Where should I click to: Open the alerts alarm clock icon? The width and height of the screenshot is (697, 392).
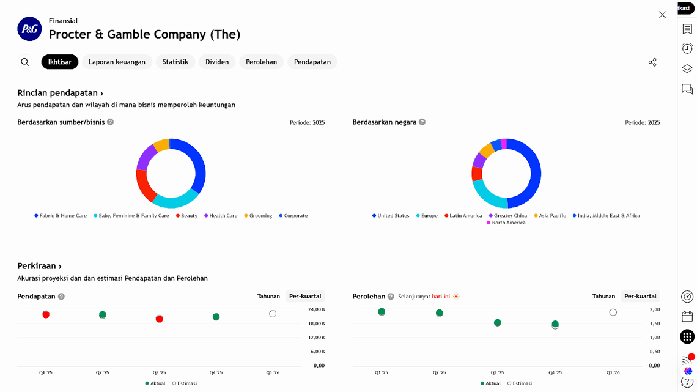tap(687, 48)
